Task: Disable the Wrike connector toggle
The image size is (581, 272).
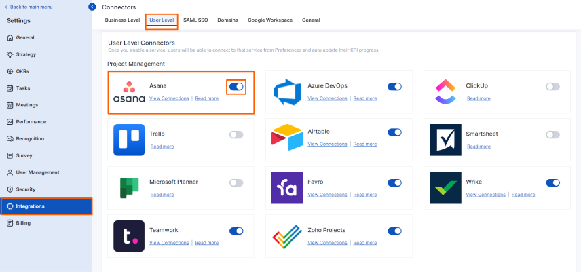Action: (x=553, y=183)
